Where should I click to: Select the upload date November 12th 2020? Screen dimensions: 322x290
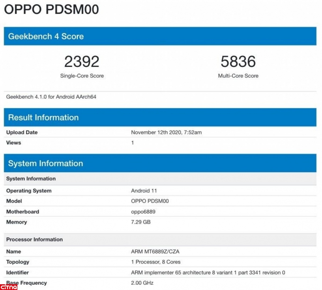click(166, 132)
